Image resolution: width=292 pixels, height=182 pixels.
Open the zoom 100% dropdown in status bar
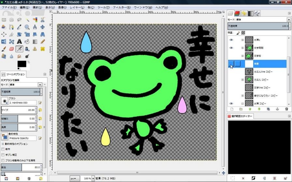pos(93,178)
